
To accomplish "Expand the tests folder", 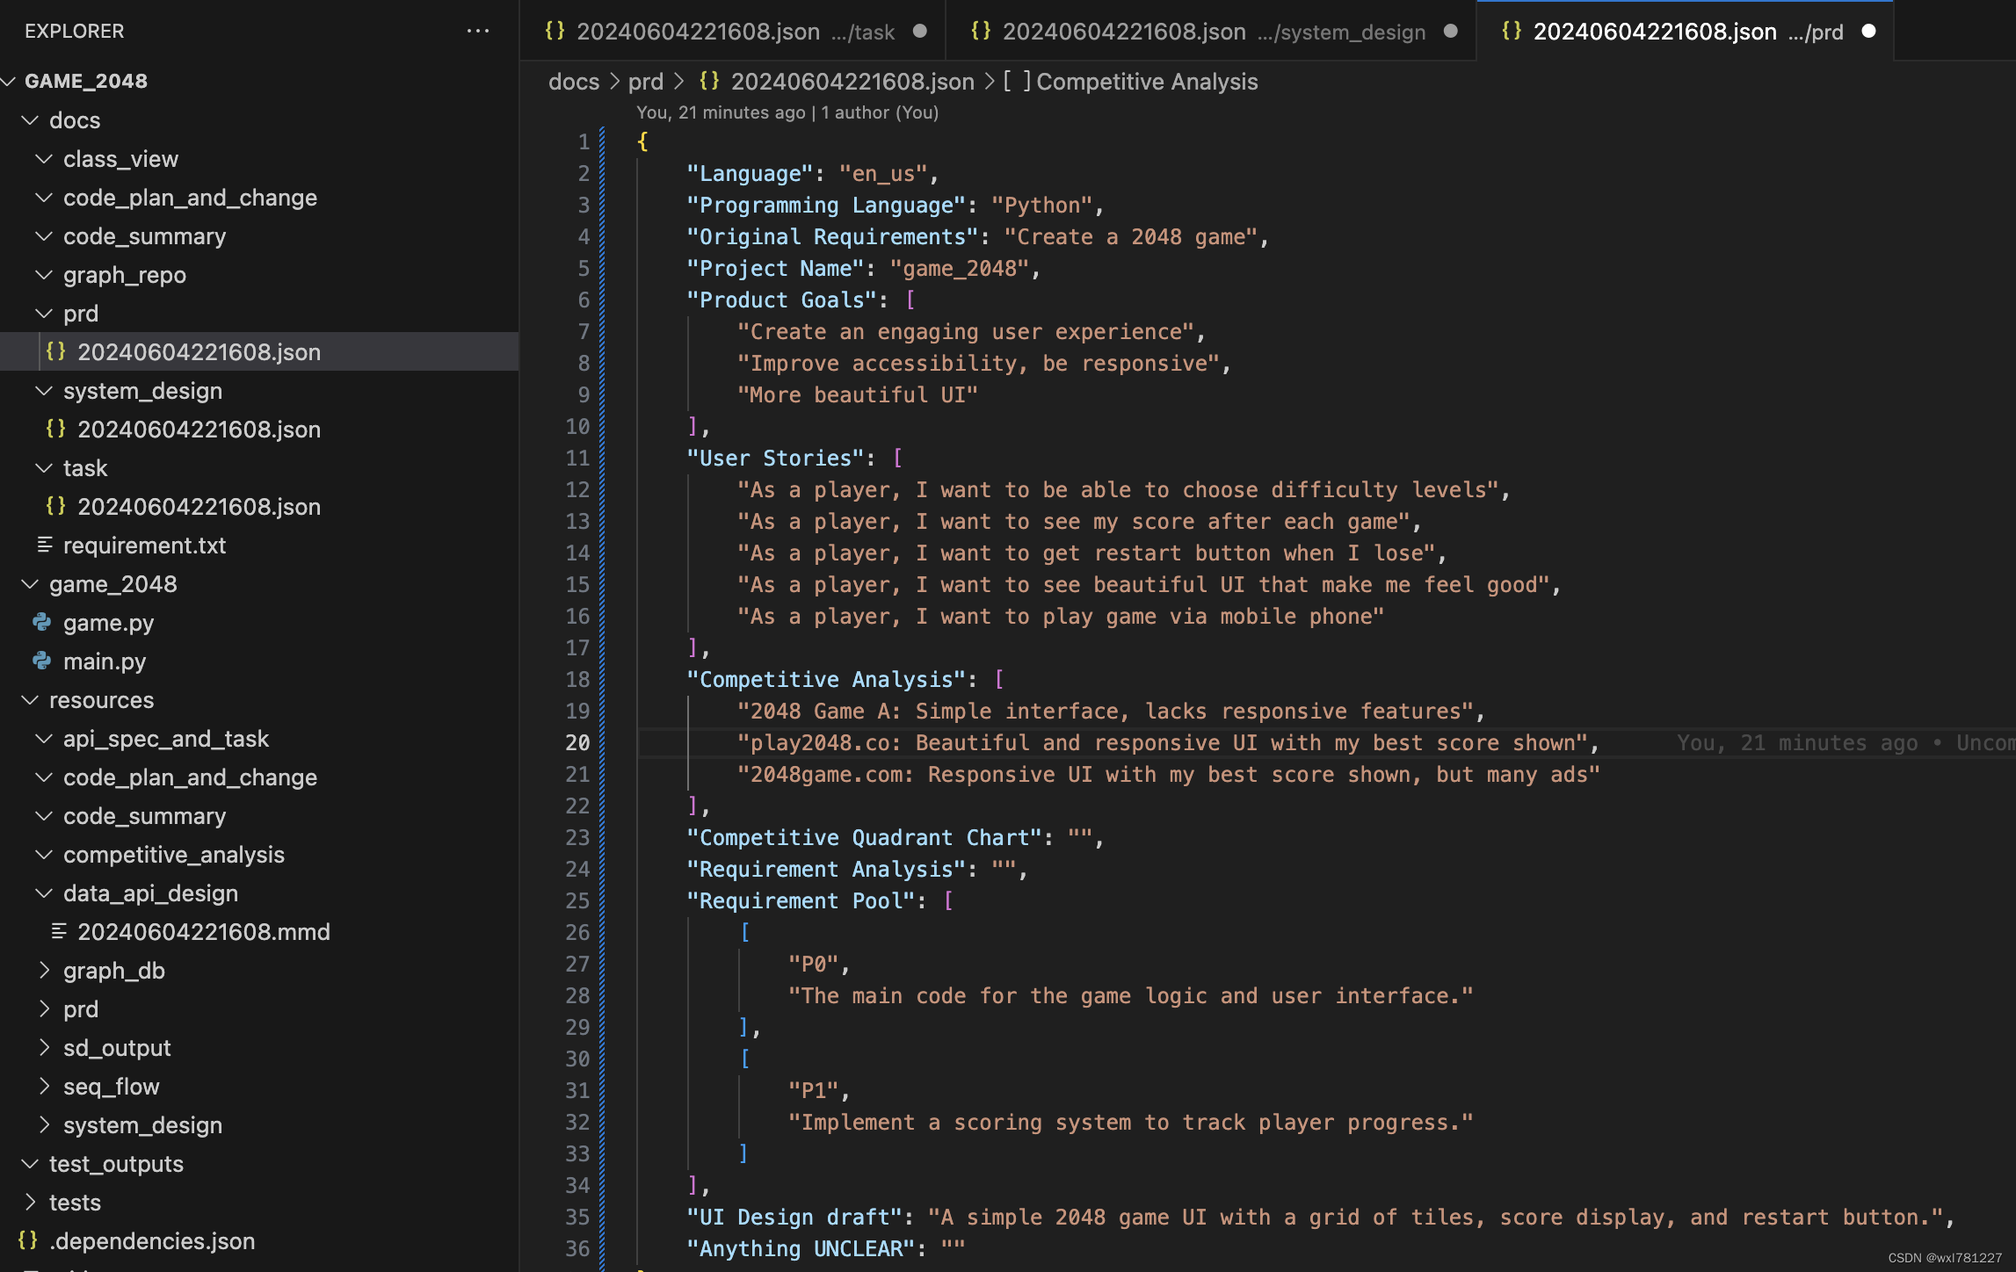I will click(x=30, y=1203).
